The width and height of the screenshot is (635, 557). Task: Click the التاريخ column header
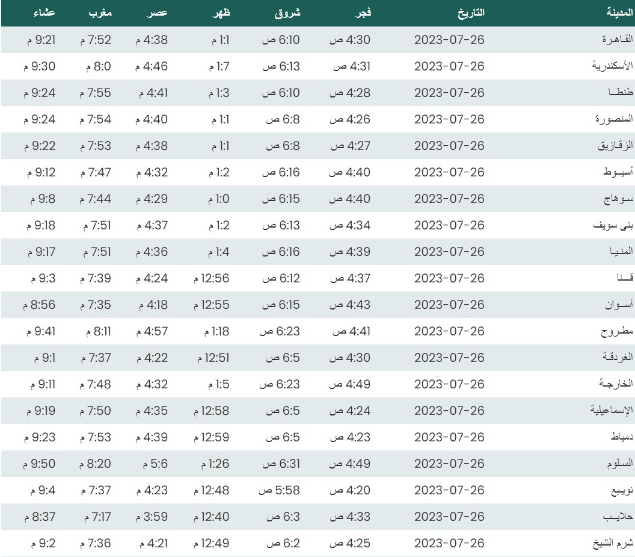point(467,13)
